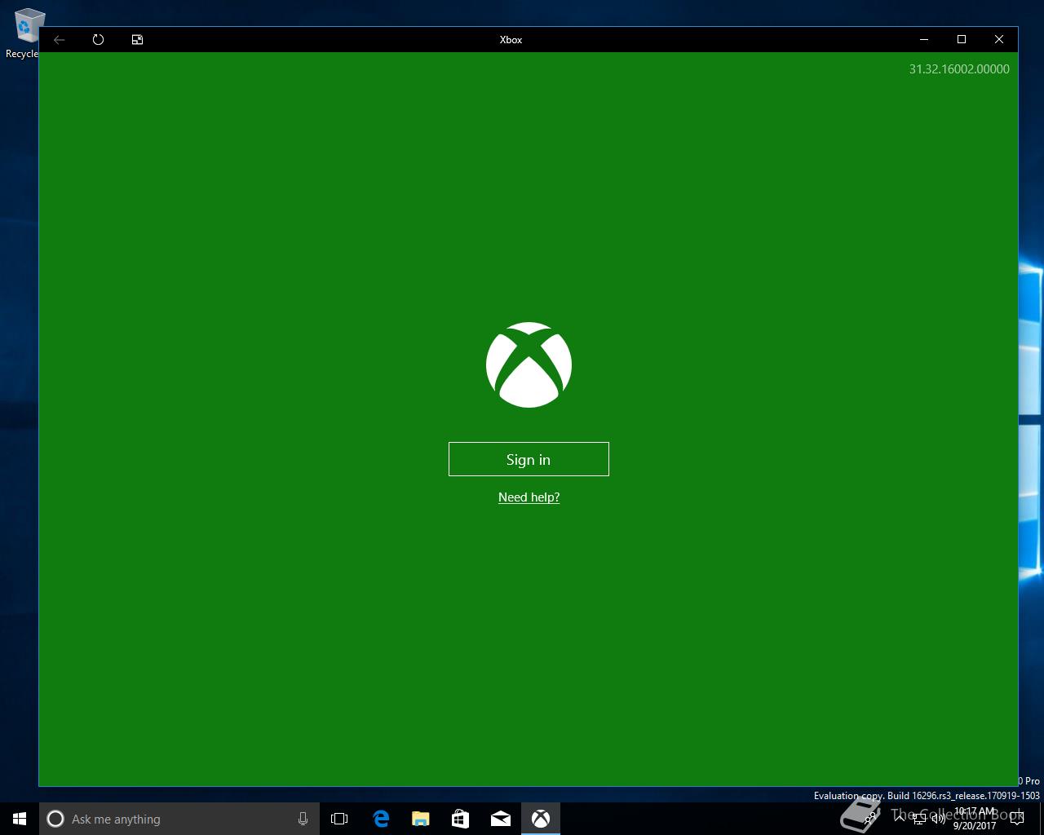Image resolution: width=1044 pixels, height=835 pixels.
Task: Open Task View from the taskbar
Action: tap(339, 819)
